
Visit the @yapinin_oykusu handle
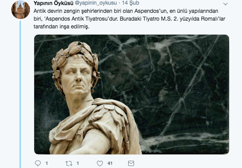tap(96, 3)
